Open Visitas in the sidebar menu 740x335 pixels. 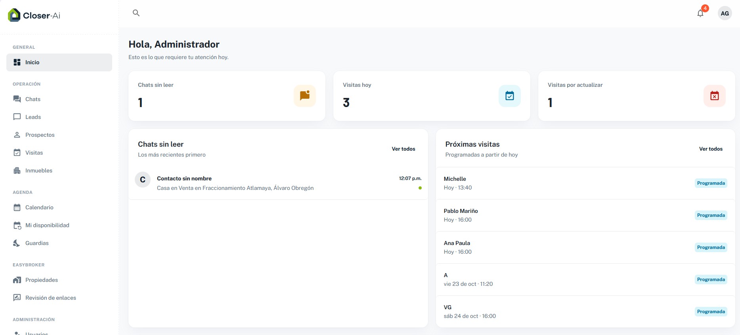click(x=59, y=153)
